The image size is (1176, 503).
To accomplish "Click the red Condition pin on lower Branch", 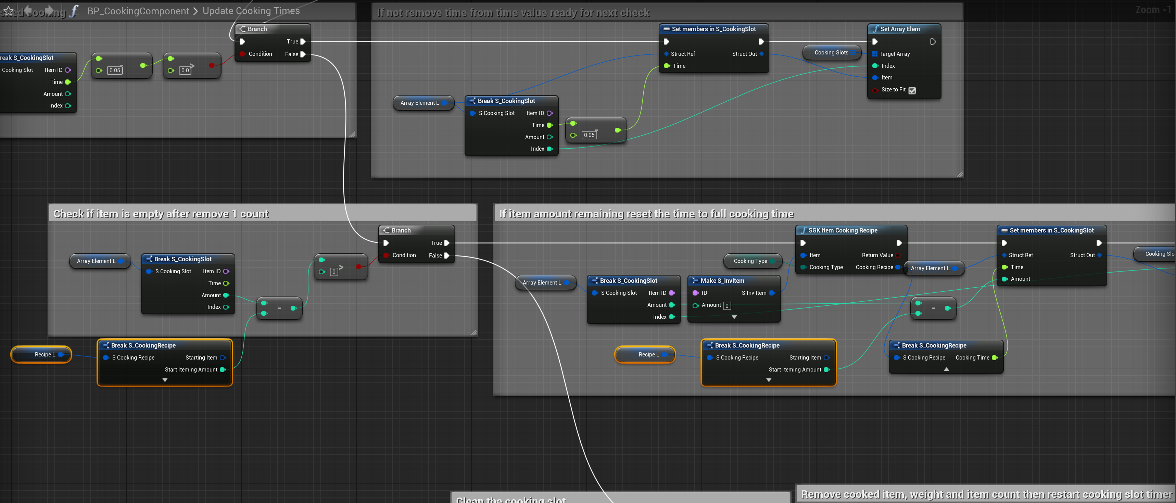I will pos(386,255).
